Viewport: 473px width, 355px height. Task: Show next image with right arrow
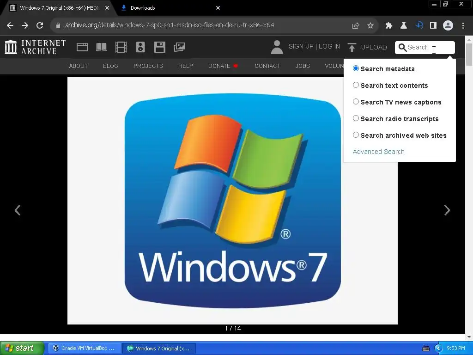[447, 210]
